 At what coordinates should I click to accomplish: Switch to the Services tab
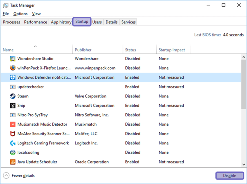[128, 22]
